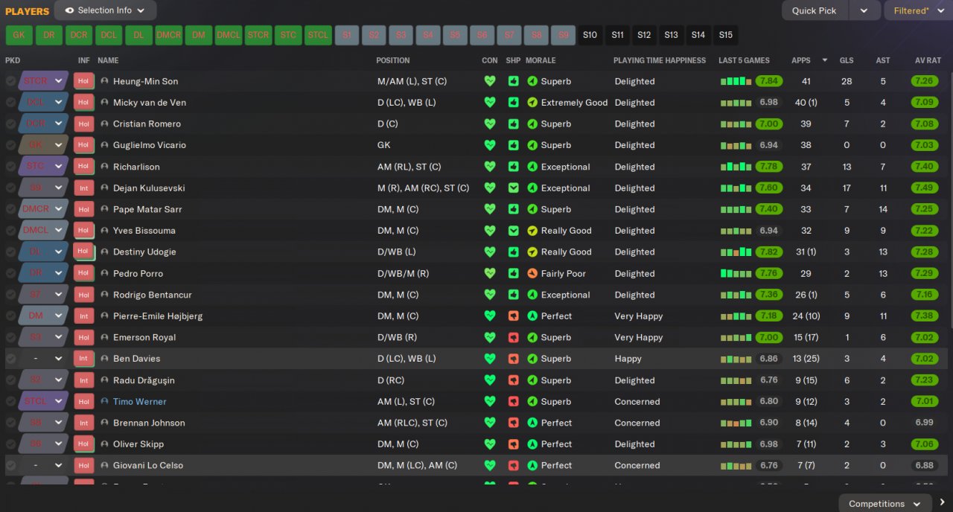This screenshot has height=512, width=953.
Task: Click Heung-Min Son's last 5 games form bars
Action: 736,81
